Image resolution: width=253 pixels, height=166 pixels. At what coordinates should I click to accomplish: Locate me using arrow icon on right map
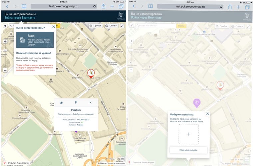click(x=132, y=26)
